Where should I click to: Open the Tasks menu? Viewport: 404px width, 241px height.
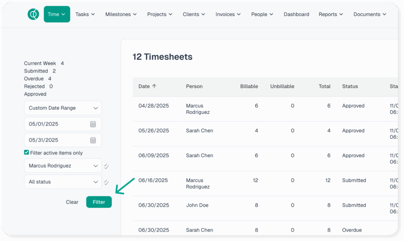coord(85,14)
